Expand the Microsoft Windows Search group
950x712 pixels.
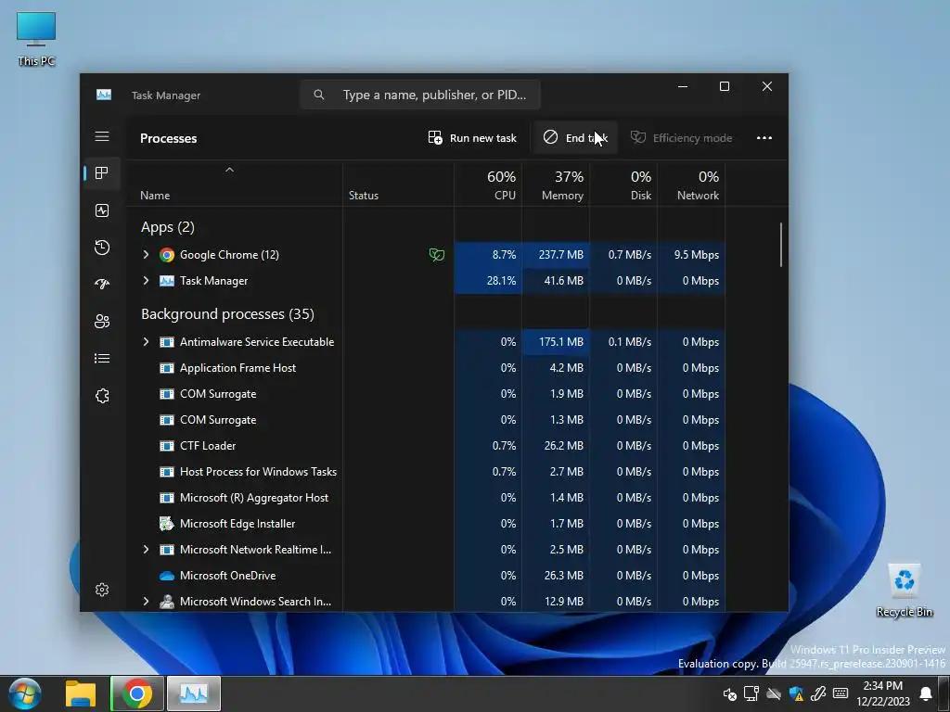click(x=146, y=602)
